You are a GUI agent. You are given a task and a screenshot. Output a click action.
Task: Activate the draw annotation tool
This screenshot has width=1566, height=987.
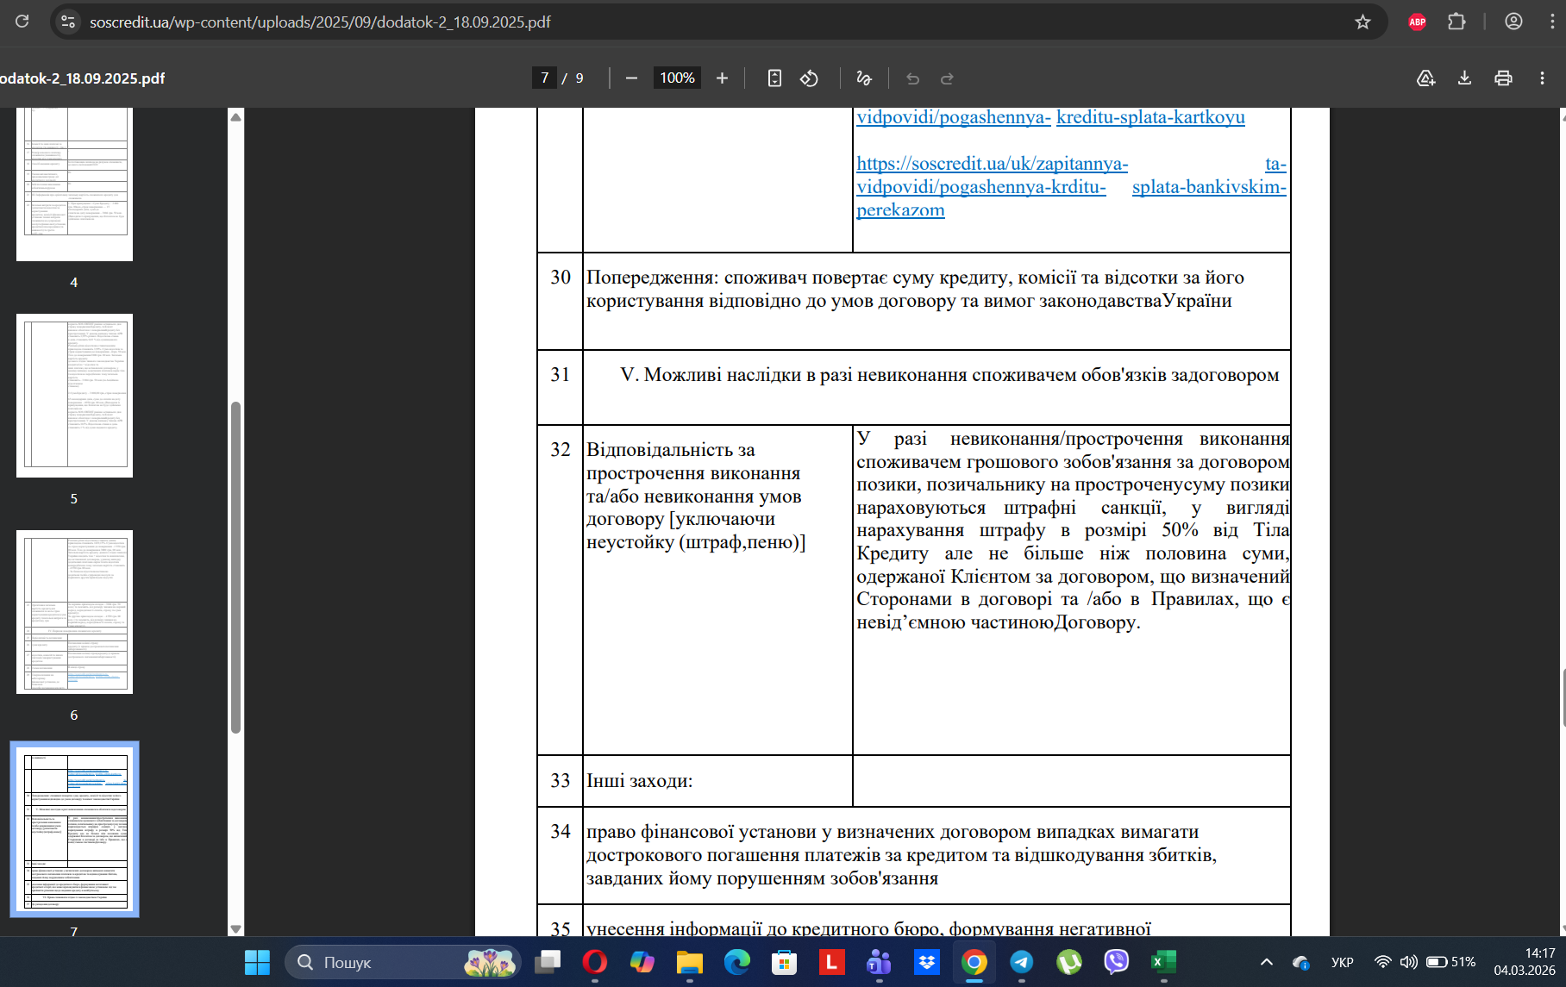(863, 78)
